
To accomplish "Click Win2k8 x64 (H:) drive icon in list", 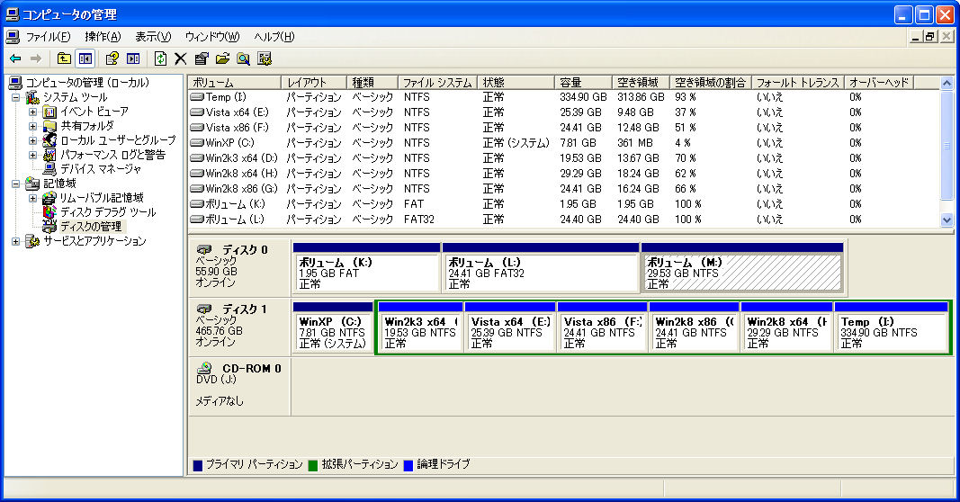I will point(196,174).
